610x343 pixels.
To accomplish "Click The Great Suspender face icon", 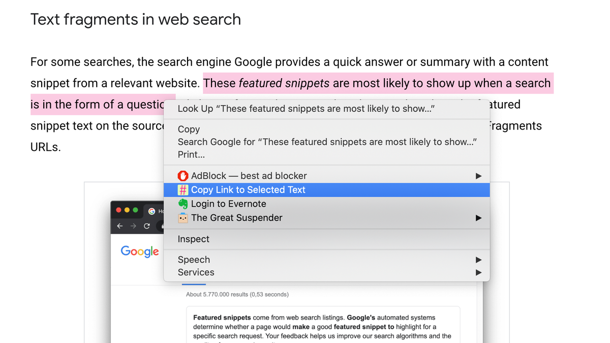I will tap(183, 218).
